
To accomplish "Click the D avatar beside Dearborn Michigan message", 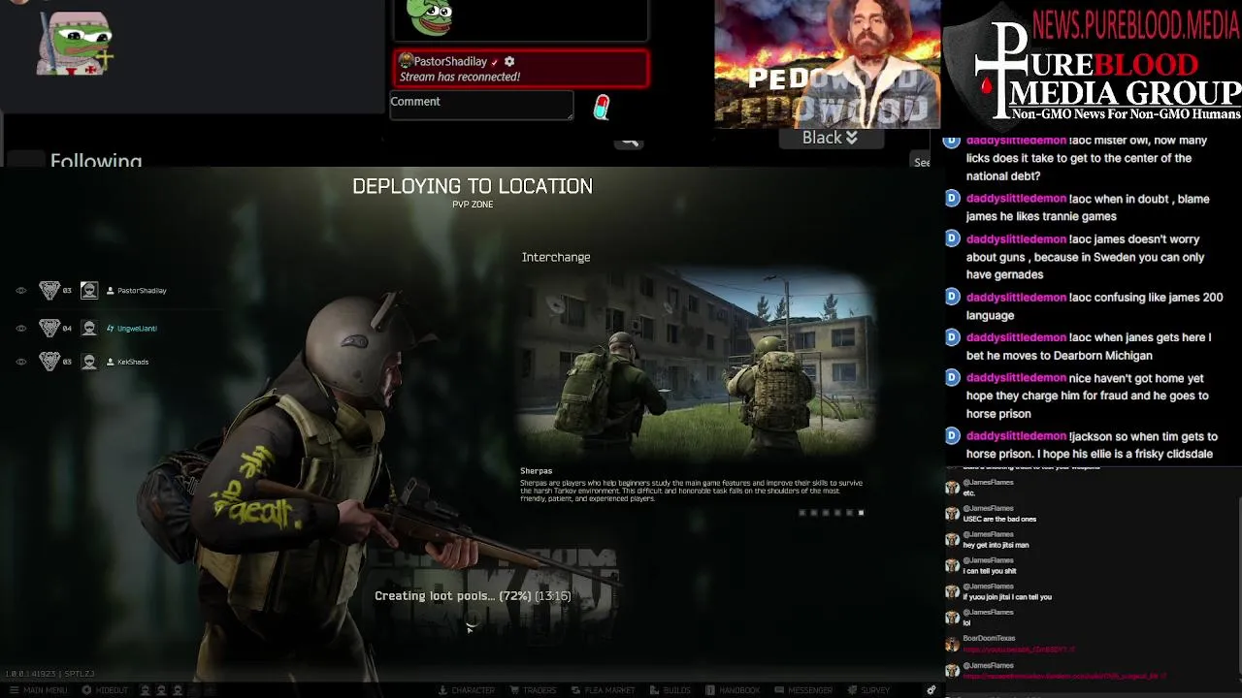I will [953, 337].
